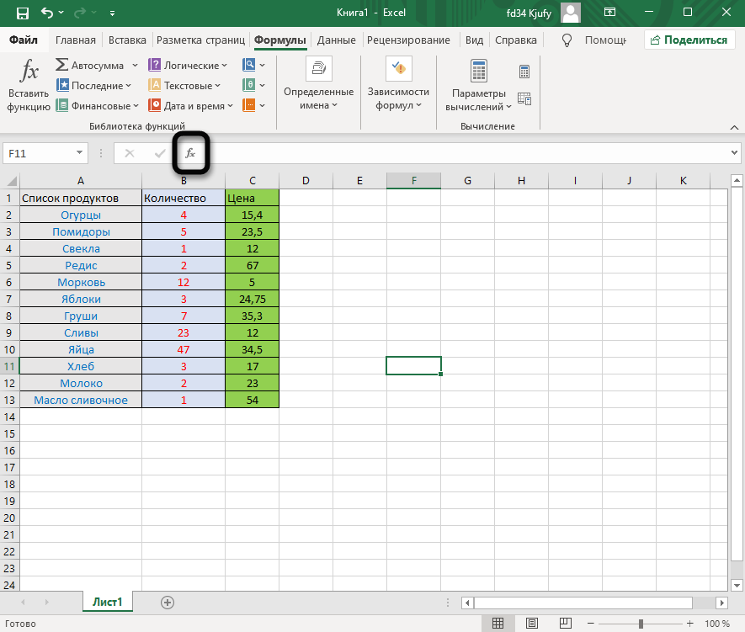Click horizontal scrollbar left arrow
This screenshot has width=745, height=632.
467,603
